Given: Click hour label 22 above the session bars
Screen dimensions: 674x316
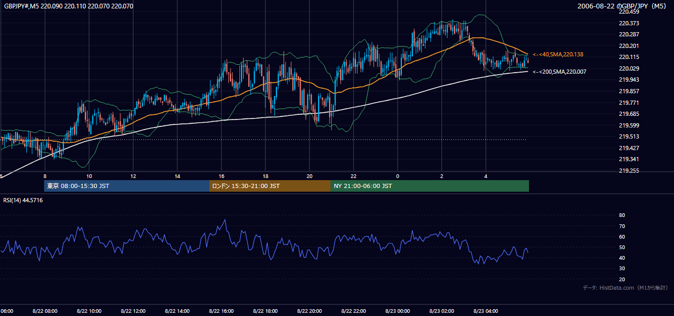Looking at the screenshot, I should pyautogui.click(x=353, y=176).
